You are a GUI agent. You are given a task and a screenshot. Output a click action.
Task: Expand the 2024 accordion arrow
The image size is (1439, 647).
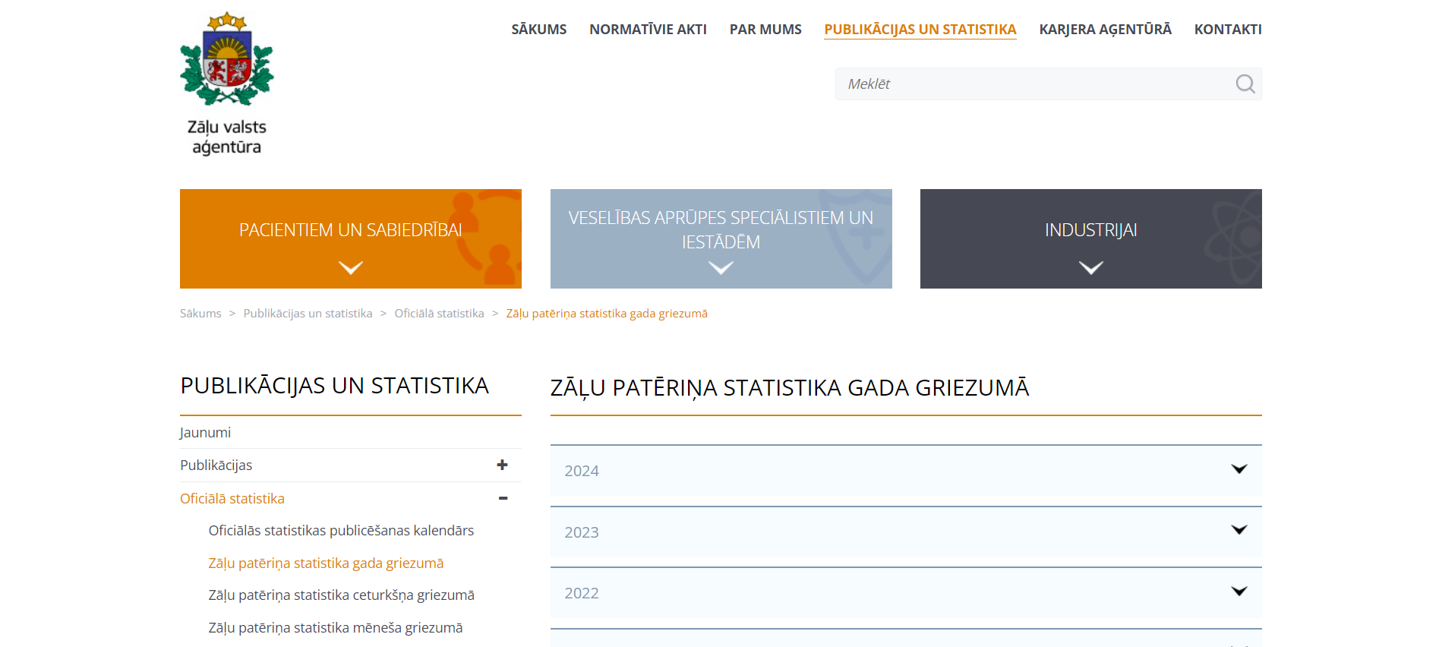[1239, 469]
